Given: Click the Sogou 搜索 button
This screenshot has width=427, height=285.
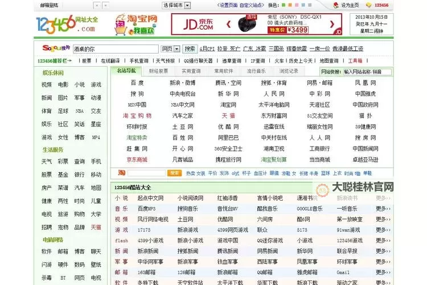Looking at the screenshot, I should pos(190,49).
